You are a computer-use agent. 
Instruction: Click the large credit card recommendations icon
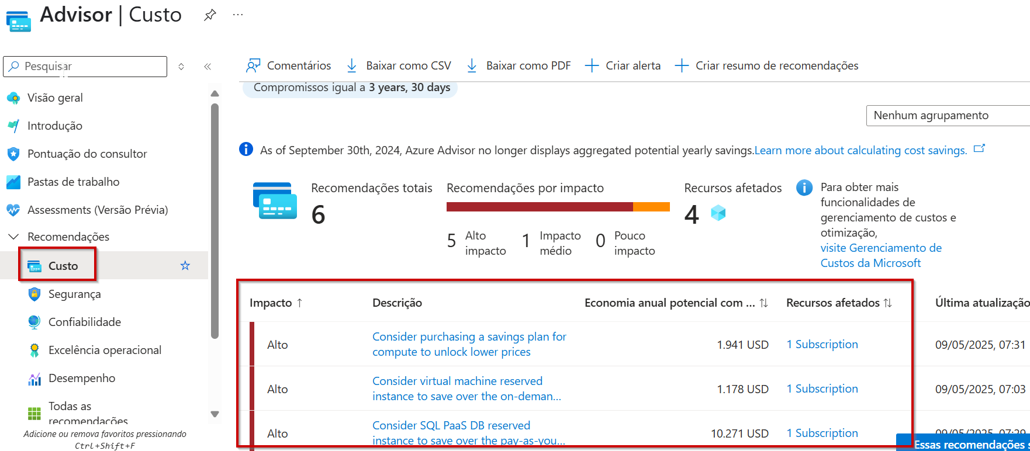[x=275, y=200]
